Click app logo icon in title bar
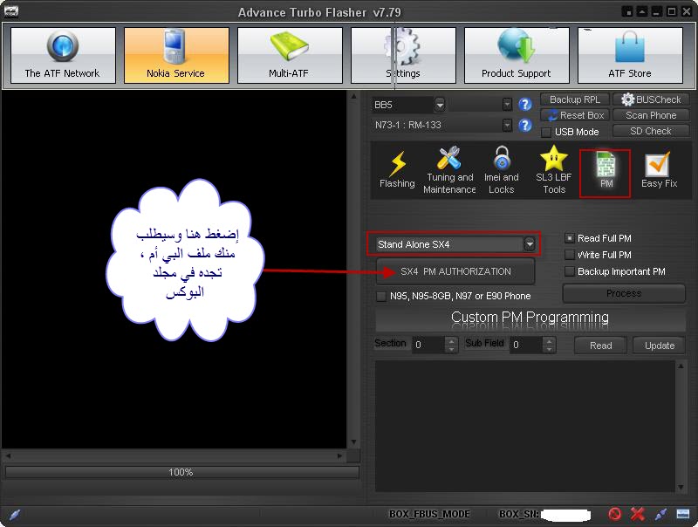The image size is (698, 527). (x=10, y=11)
